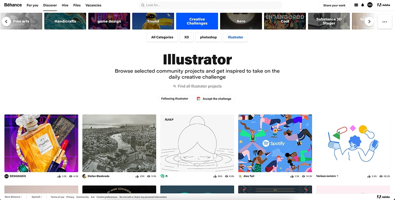The width and height of the screenshot is (395, 200).
Task: Expand the Various owners dropdown
Action: (x=327, y=176)
